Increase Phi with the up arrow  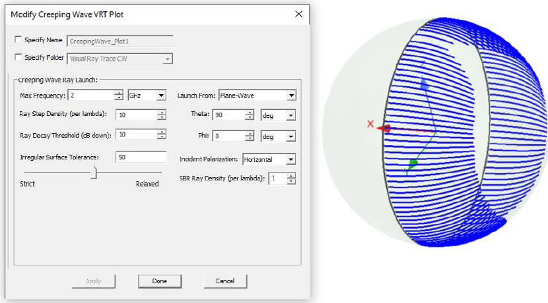(250, 134)
